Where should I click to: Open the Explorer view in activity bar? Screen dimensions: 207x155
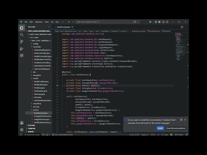[22, 28]
